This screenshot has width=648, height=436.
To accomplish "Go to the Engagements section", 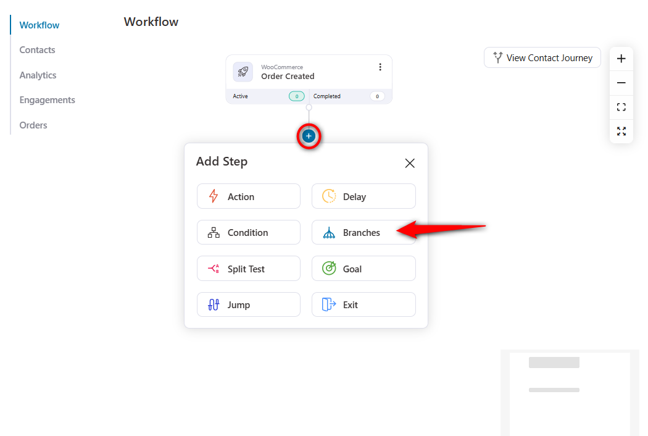I will point(47,100).
